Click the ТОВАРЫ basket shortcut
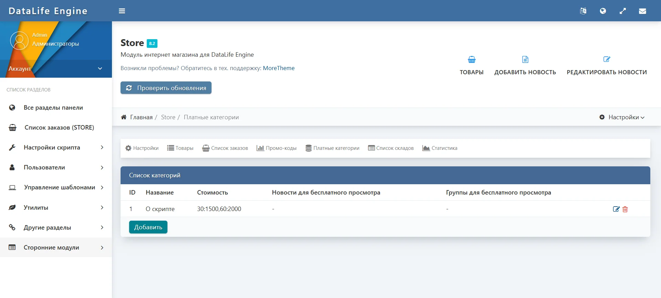 472,65
